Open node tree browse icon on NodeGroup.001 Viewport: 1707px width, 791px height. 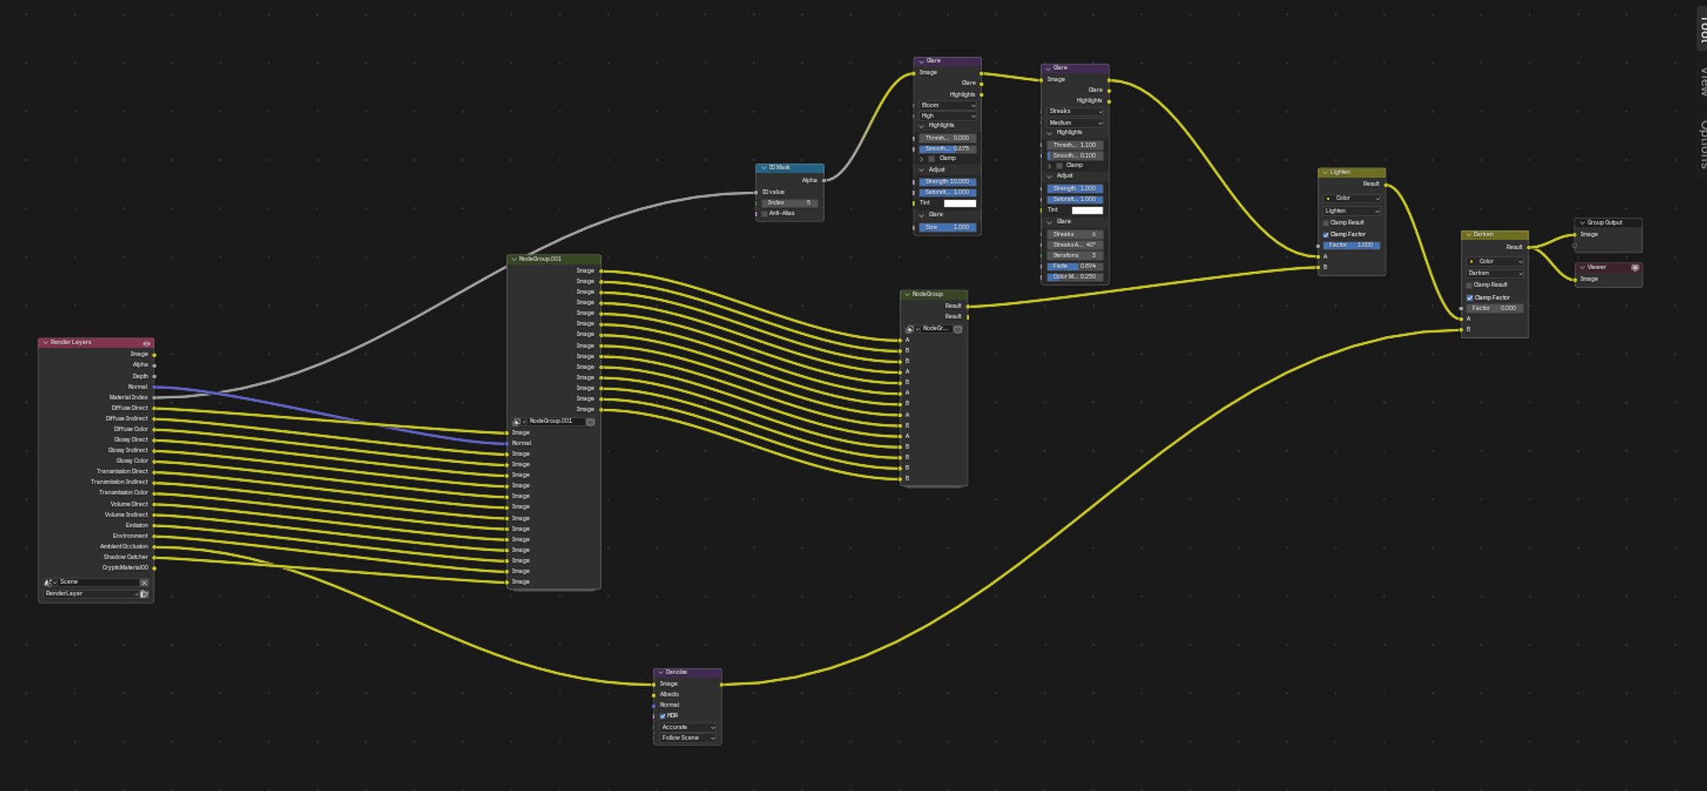pyautogui.click(x=517, y=421)
